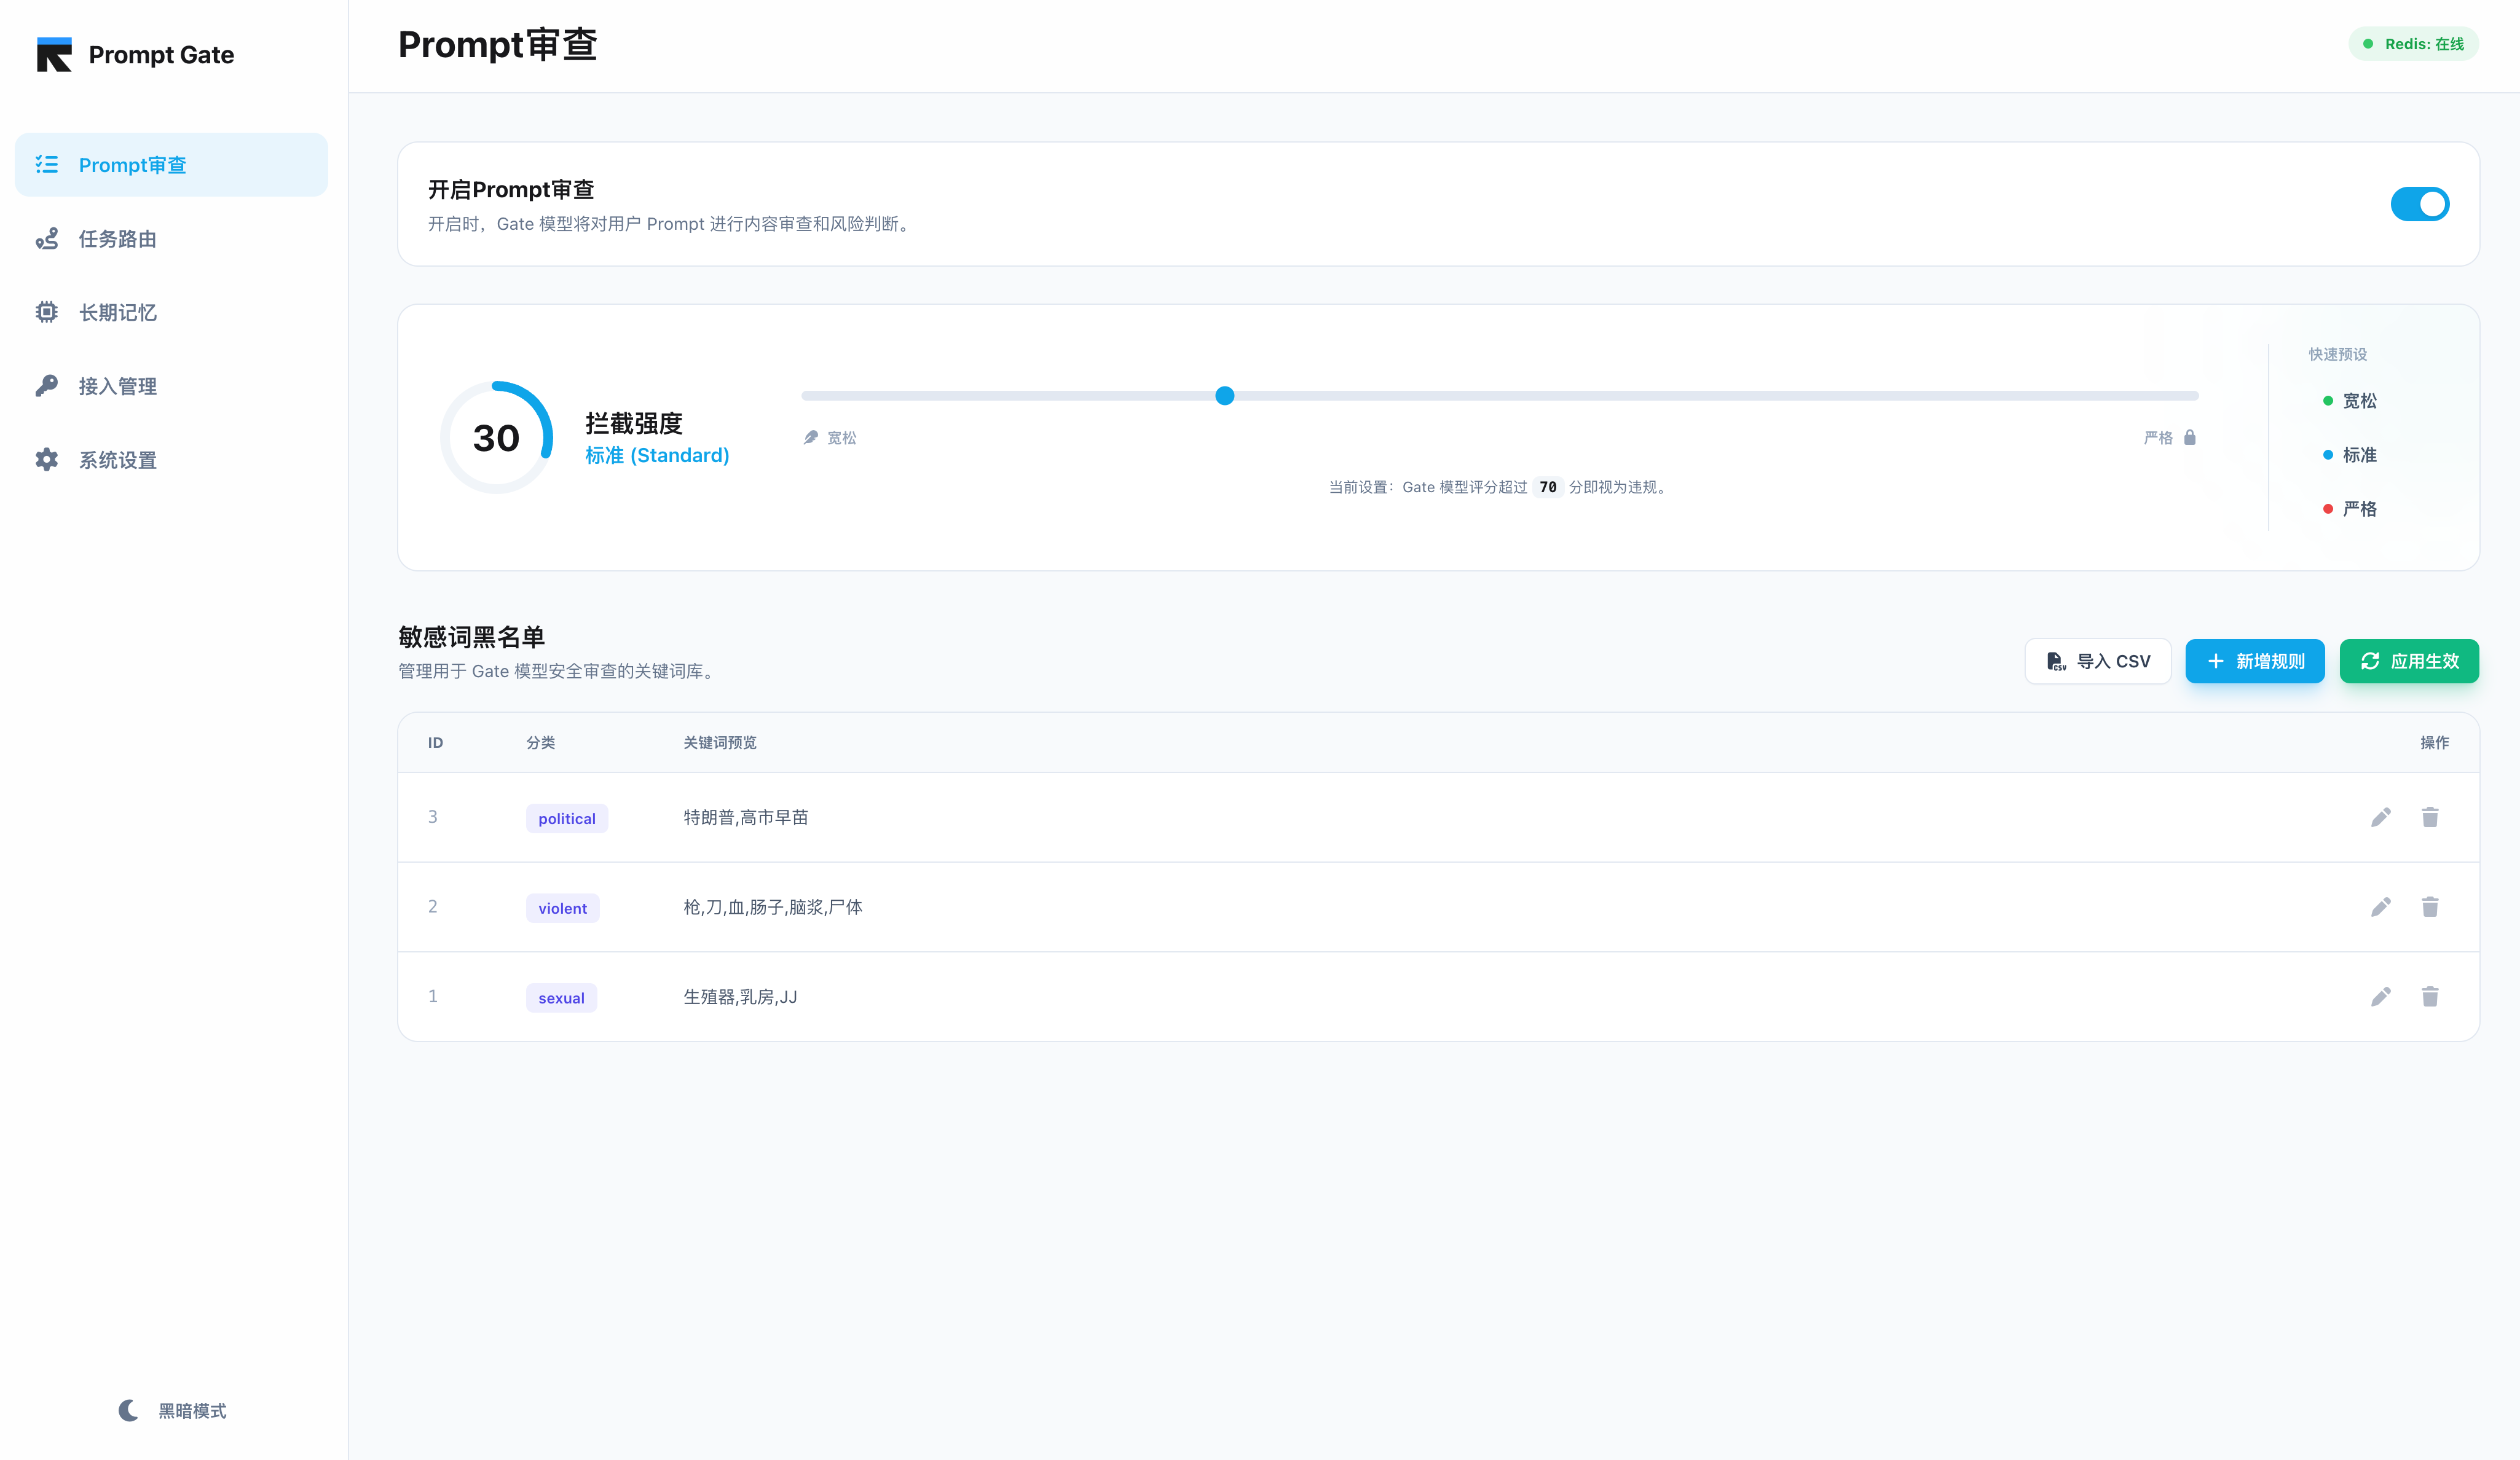Edit the political keyword rule
2520x1460 pixels.
[x=2380, y=817]
